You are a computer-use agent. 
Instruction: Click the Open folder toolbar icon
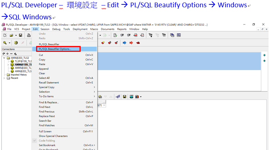[x=11, y=35]
